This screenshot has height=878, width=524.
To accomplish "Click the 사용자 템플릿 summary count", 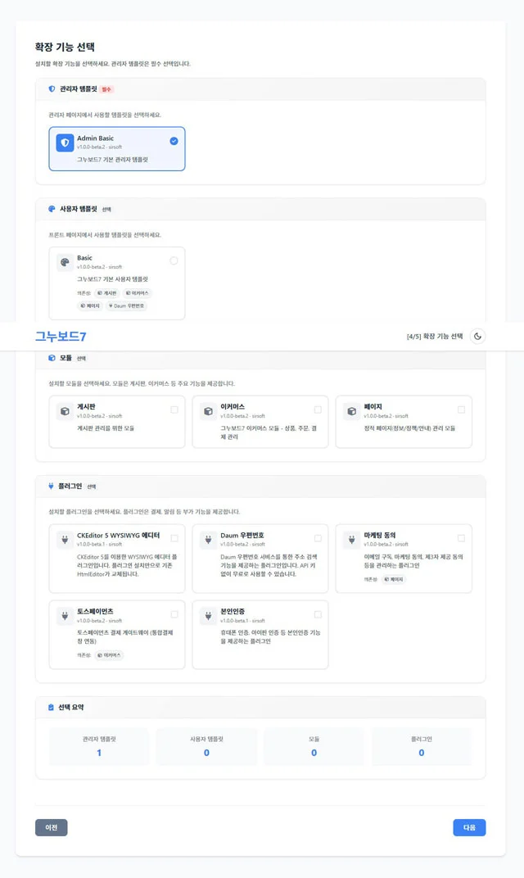I will point(206,753).
